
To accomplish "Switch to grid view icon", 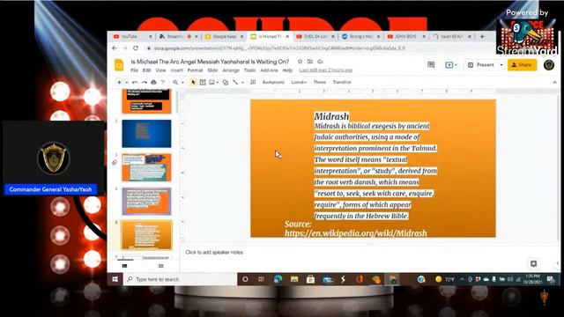I will (x=160, y=266).
